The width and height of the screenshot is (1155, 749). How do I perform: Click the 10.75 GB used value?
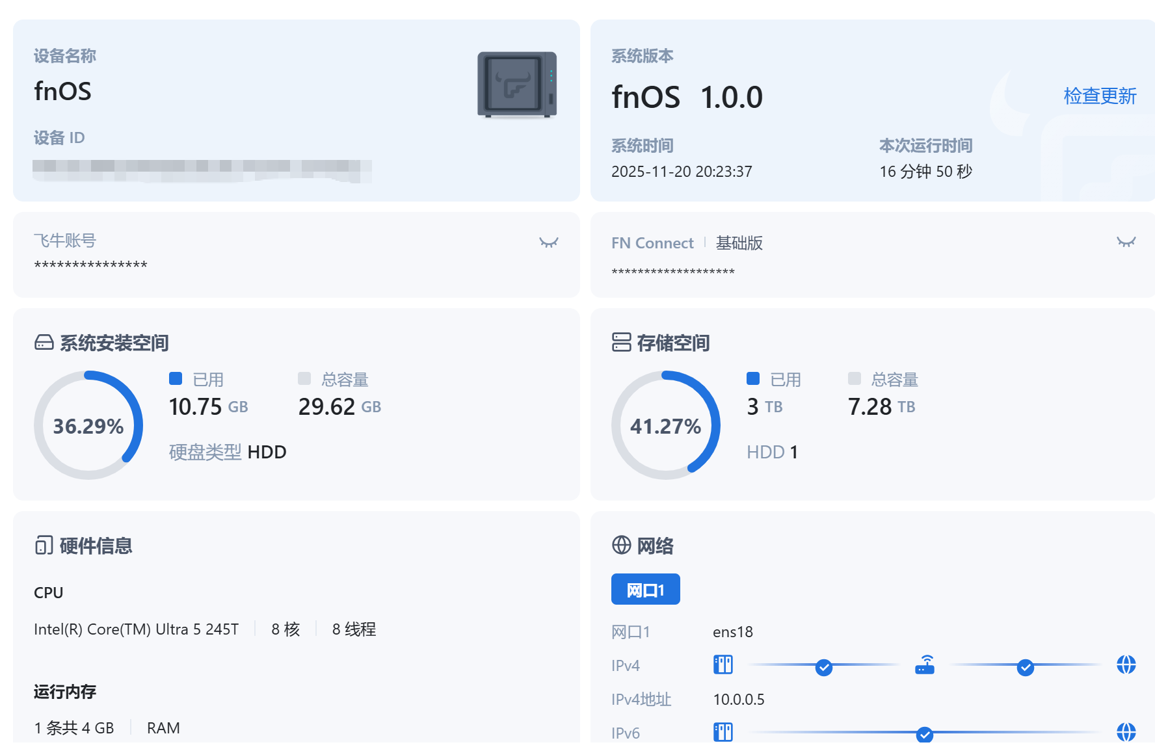[x=209, y=407]
